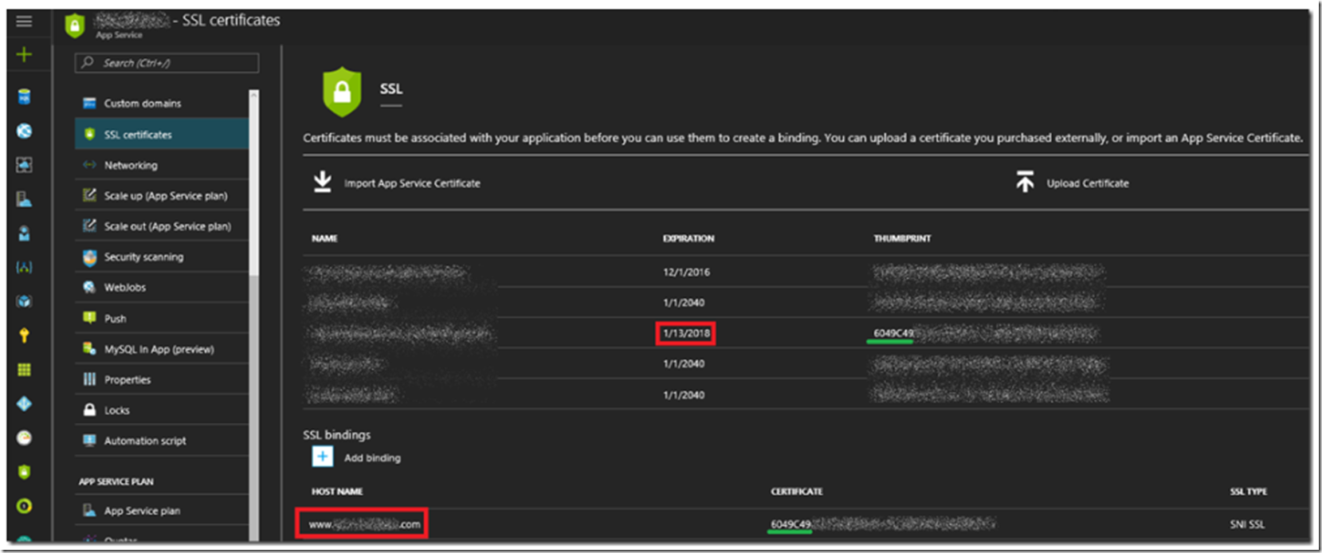Click the Upload Certificate arrow icon
Viewport: 1322px width, 553px height.
(1025, 182)
